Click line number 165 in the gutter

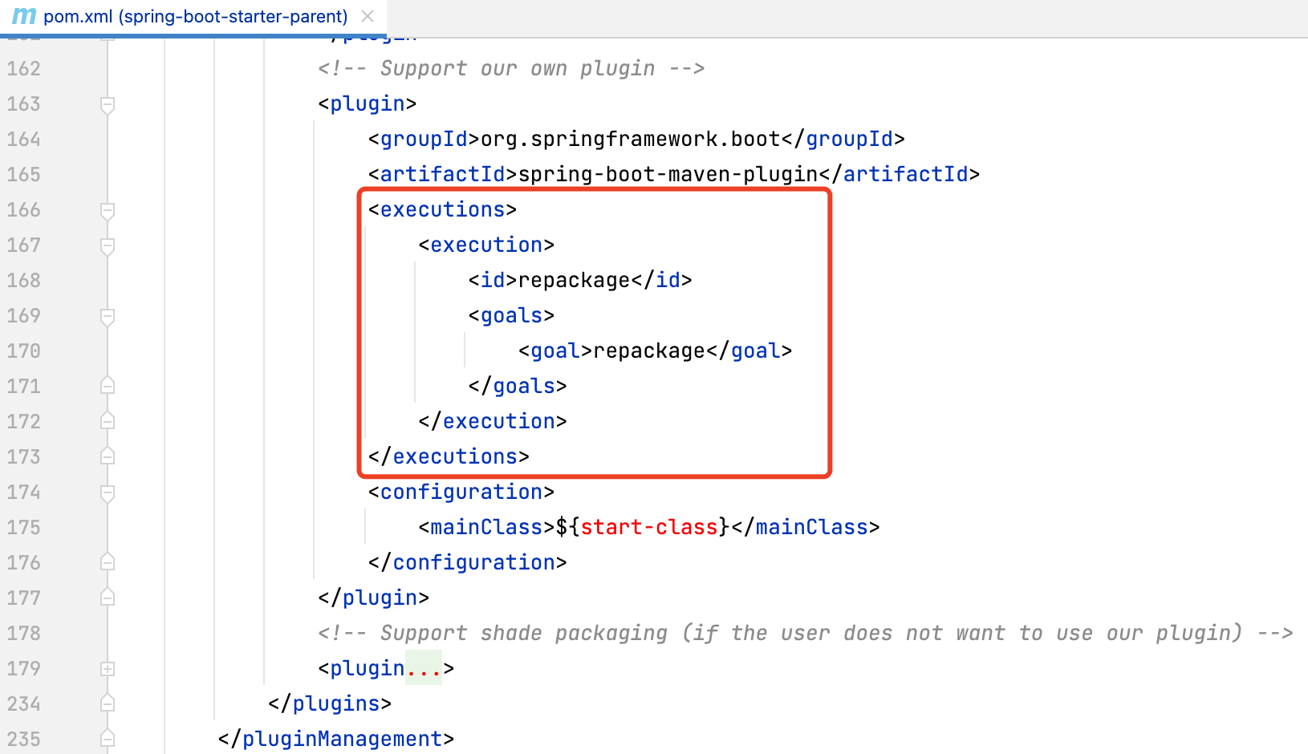[x=24, y=175]
